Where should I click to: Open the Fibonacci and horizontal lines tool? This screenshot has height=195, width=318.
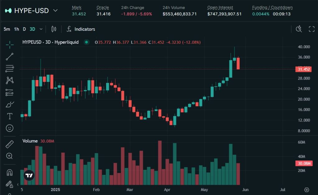(x=10, y=69)
